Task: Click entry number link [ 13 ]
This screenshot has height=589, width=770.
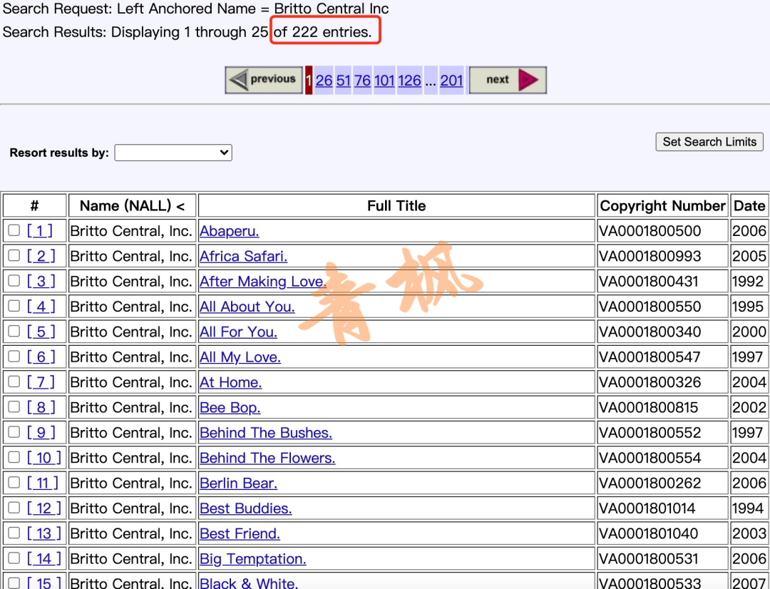Action: pyautogui.click(x=43, y=533)
